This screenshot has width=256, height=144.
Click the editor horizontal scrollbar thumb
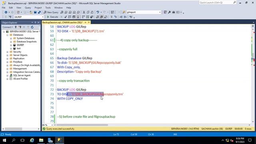click(82, 125)
